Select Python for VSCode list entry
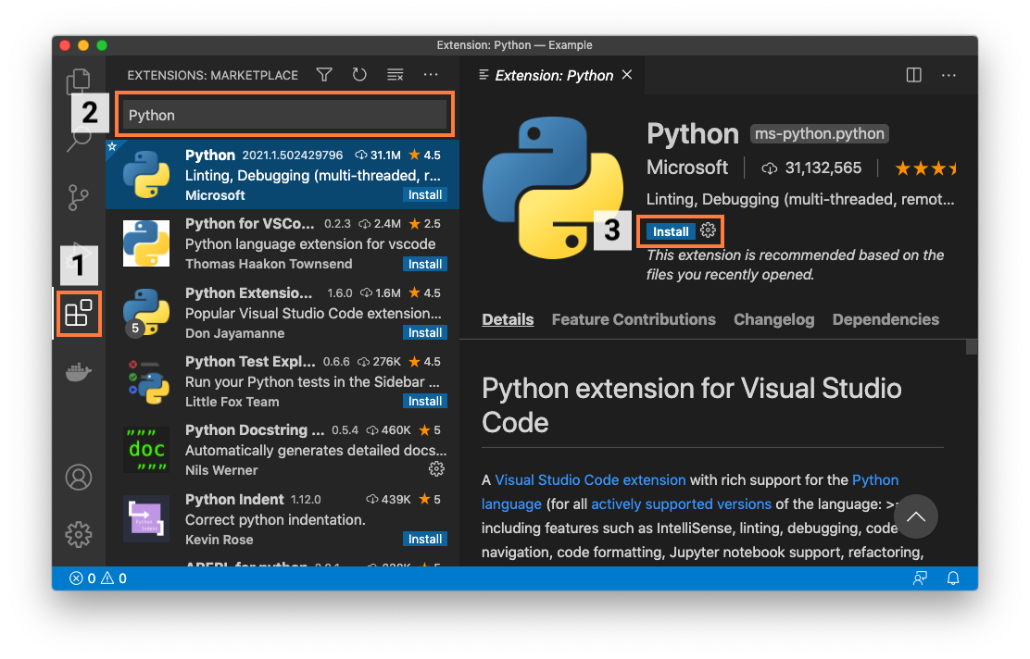 pos(283,243)
